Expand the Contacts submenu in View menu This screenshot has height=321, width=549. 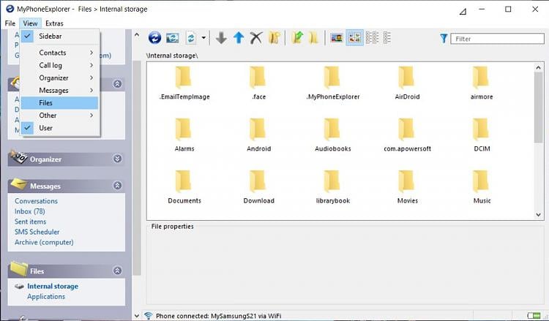point(59,53)
